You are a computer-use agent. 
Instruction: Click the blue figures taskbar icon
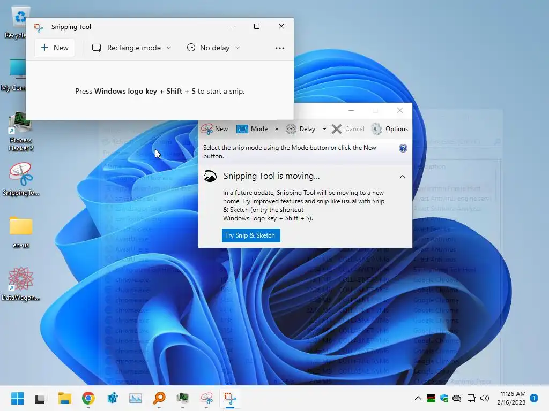pos(113,398)
